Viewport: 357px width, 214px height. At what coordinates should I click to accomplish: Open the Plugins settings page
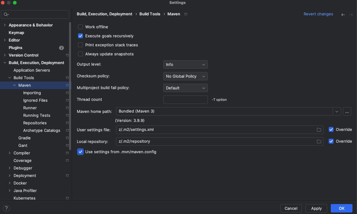pos(15,48)
